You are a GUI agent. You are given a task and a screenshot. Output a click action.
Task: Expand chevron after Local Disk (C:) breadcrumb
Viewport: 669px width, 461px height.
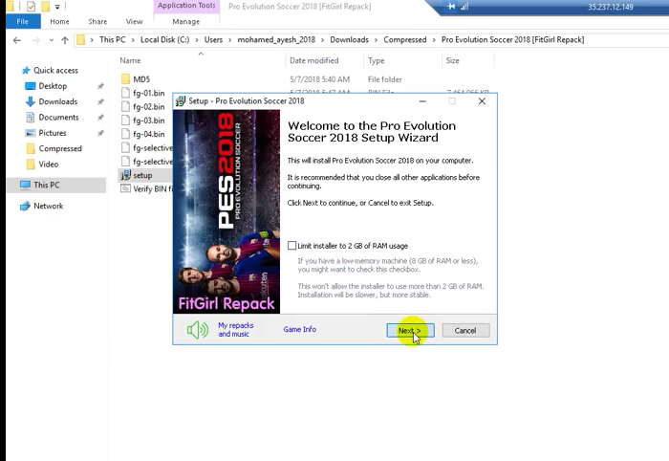(197, 40)
